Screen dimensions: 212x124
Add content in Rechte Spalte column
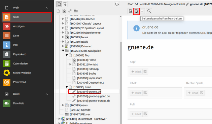(193, 93)
